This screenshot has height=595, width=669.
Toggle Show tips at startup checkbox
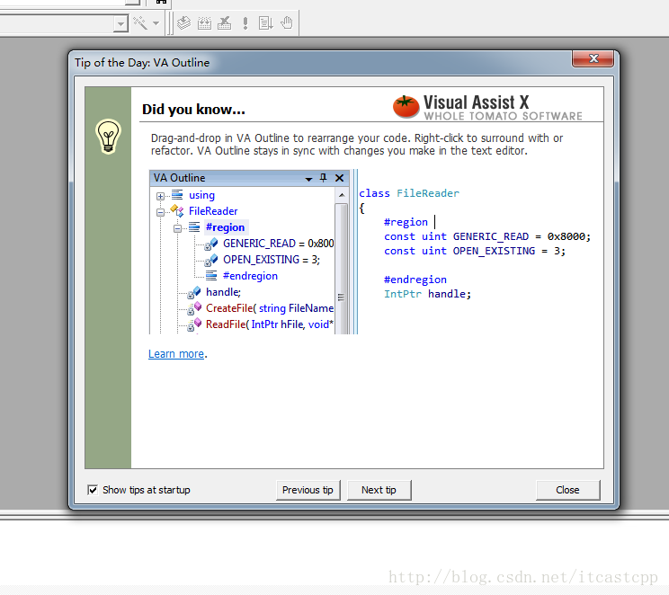tap(93, 490)
